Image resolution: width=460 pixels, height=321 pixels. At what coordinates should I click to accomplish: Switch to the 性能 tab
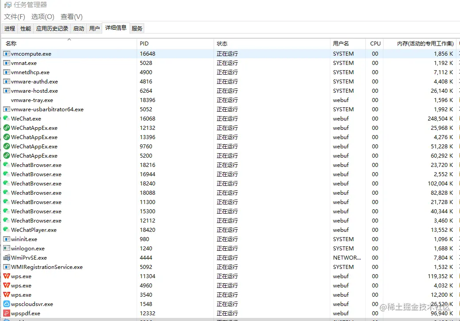[26, 28]
